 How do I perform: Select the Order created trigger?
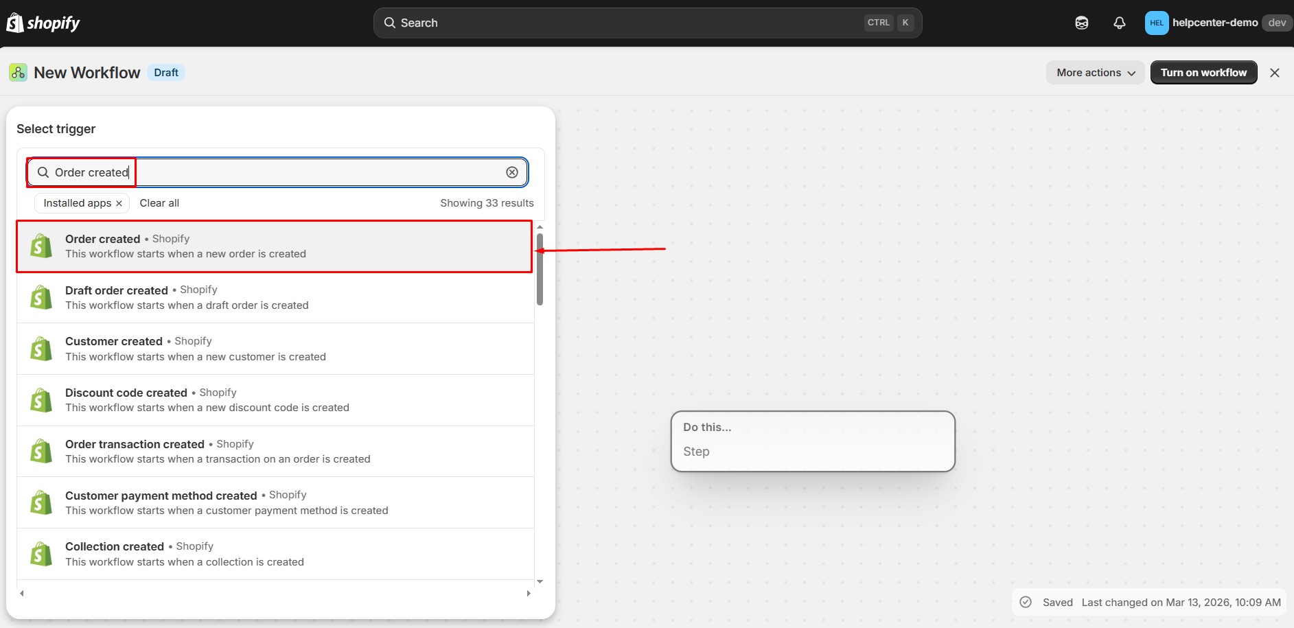275,246
